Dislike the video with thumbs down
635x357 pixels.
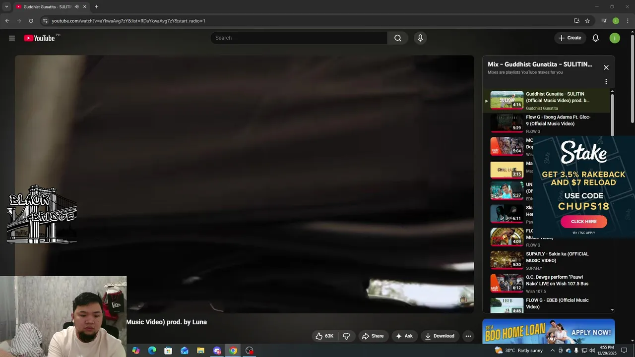point(346,336)
